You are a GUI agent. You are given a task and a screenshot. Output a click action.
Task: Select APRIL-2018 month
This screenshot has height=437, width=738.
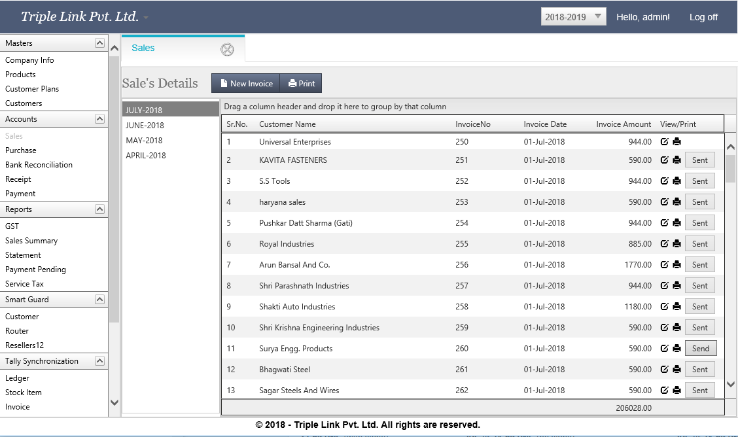pyautogui.click(x=170, y=155)
